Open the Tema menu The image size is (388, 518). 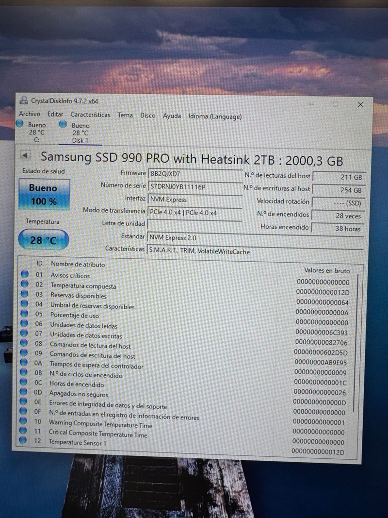click(x=125, y=115)
